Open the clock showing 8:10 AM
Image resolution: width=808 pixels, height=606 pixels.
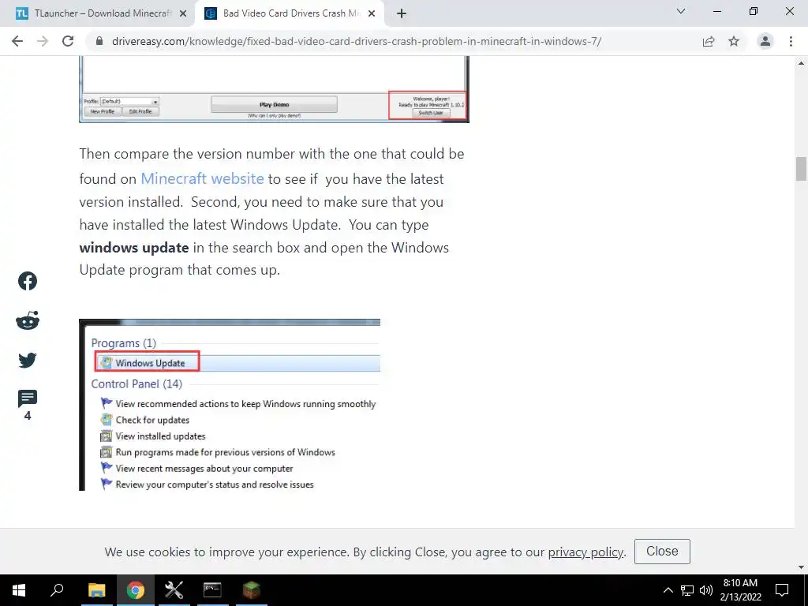click(x=740, y=590)
